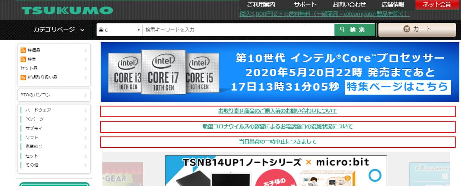Expand PCパーツ category

point(54,119)
